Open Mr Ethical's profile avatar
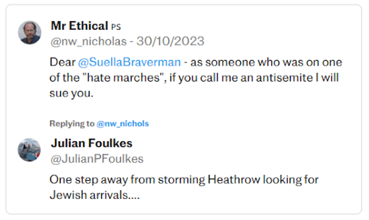The height and width of the screenshot is (220, 369). [x=29, y=32]
